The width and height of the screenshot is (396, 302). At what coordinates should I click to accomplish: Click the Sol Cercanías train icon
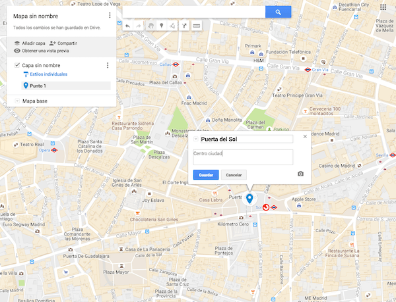pyautogui.click(x=266, y=207)
